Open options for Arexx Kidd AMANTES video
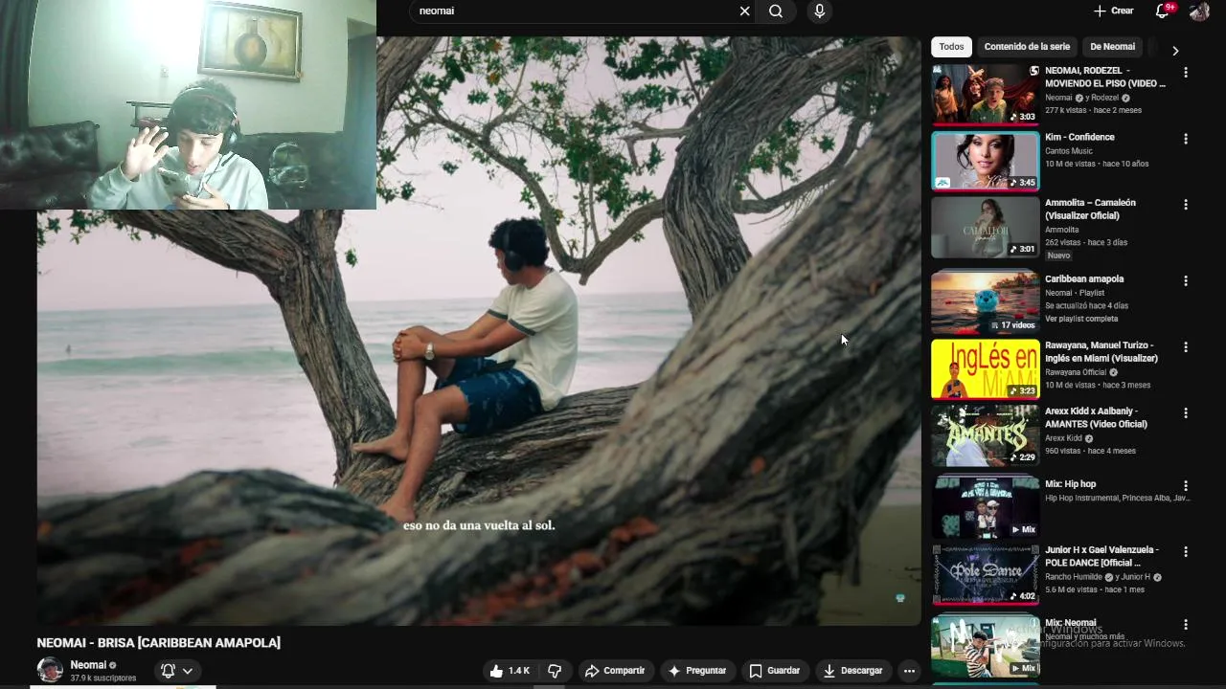Image resolution: width=1226 pixels, height=689 pixels. tap(1186, 413)
